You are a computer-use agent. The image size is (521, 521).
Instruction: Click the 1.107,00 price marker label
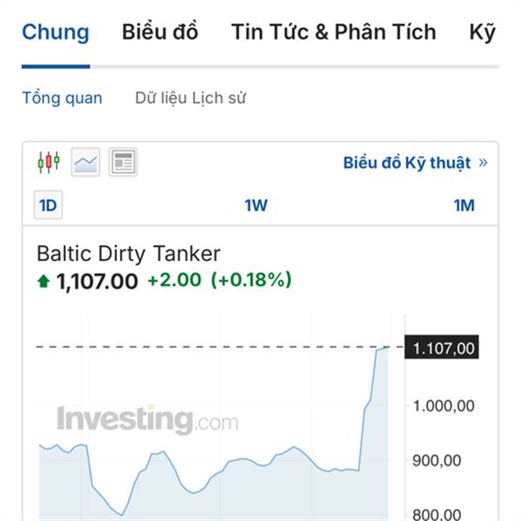(x=444, y=348)
